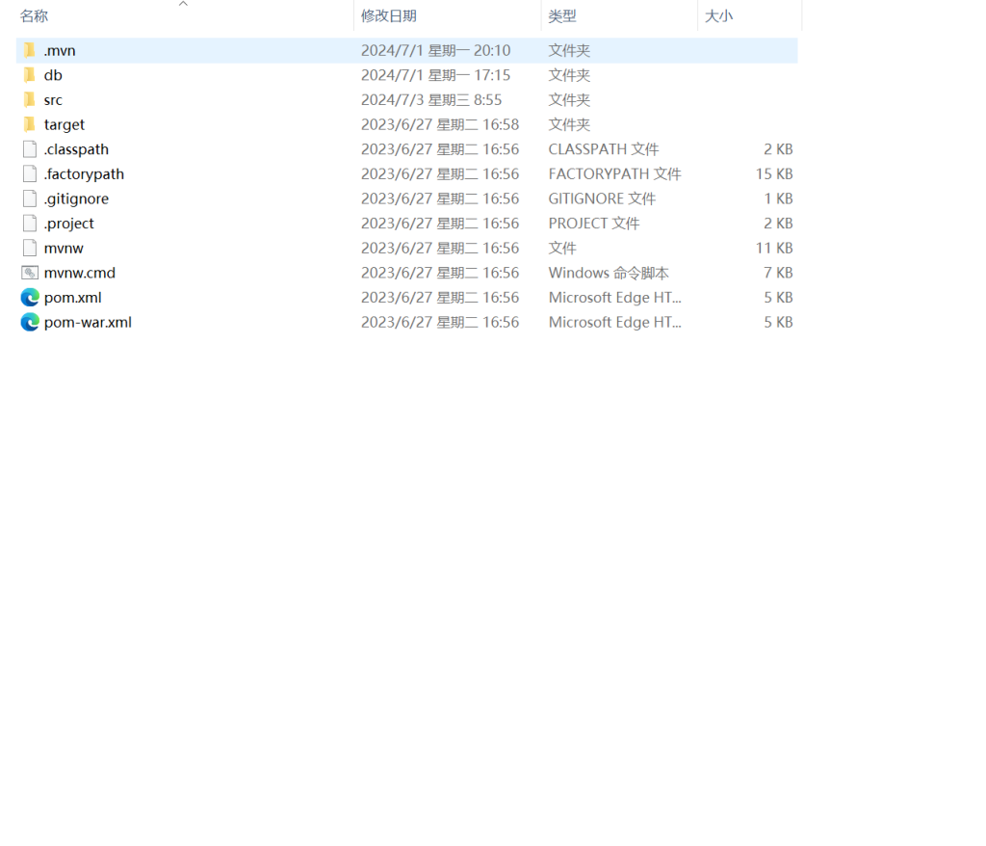Click the 类型 column header
The height and width of the screenshot is (846, 986).
coord(562,16)
